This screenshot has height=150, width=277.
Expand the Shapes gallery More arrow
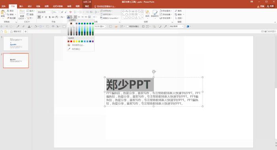pyautogui.click(x=142, y=18)
